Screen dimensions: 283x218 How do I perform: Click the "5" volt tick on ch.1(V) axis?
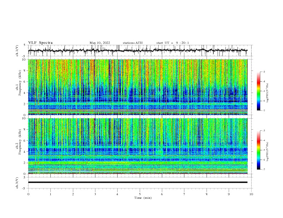tap(25, 45)
